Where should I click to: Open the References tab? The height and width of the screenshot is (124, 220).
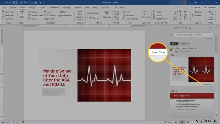[x=54, y=7]
